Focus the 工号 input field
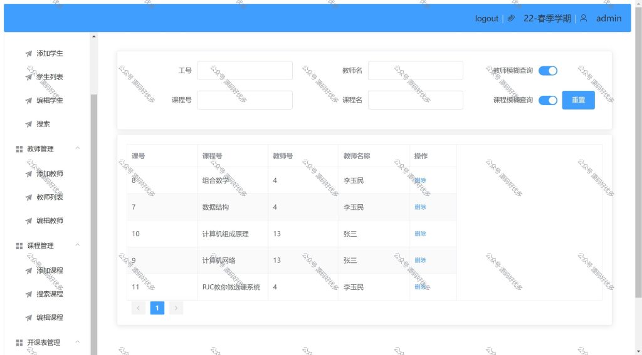 click(245, 71)
